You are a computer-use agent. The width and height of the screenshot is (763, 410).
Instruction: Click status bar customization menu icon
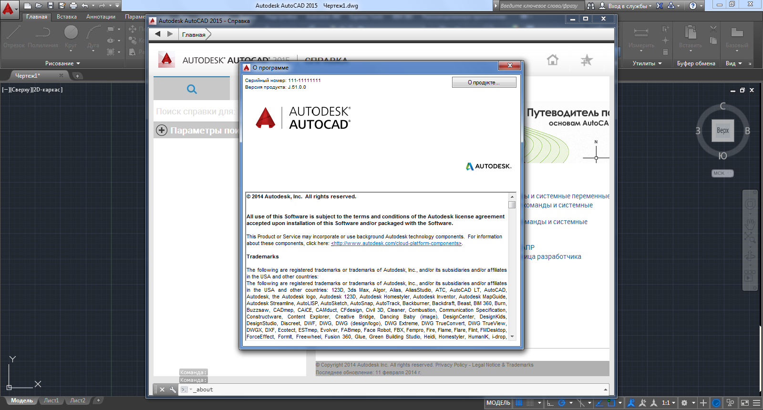pyautogui.click(x=756, y=403)
